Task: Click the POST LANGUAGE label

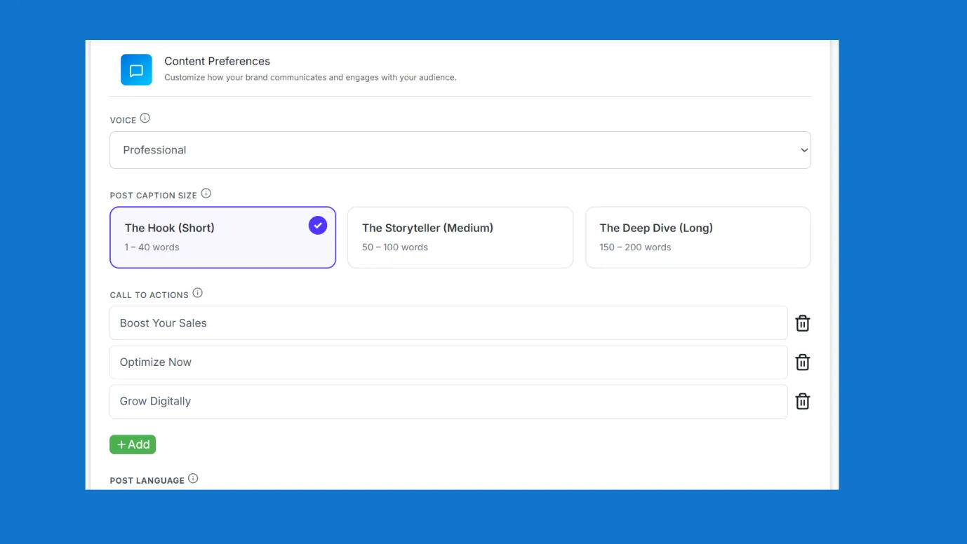Action: pos(147,480)
